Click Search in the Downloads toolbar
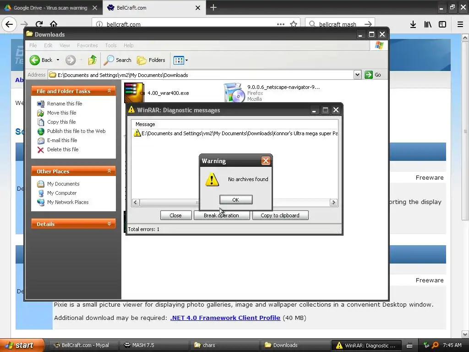The image size is (469, 352). 118,60
